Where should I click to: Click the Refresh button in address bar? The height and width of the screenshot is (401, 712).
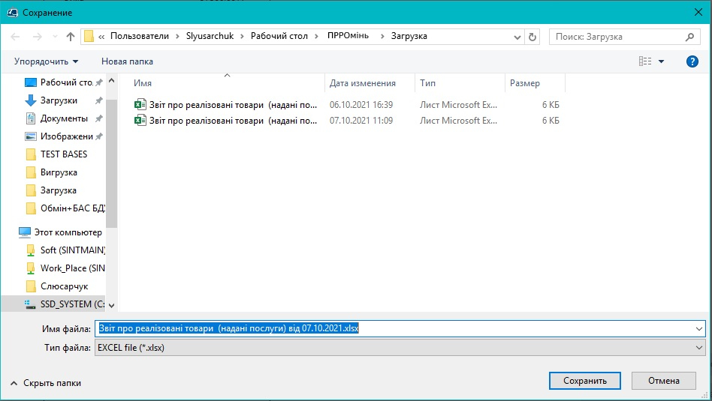(532, 37)
